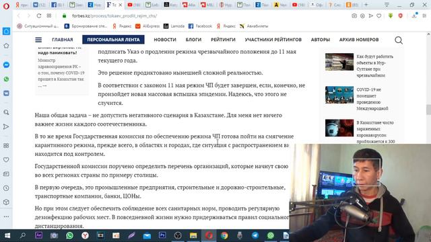This screenshot has height=242, width=431.
Task: Open sidebar extensions cube icon
Action: point(6,202)
